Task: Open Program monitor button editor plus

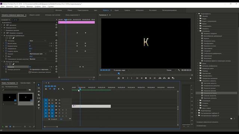Action: [x=190, y=78]
